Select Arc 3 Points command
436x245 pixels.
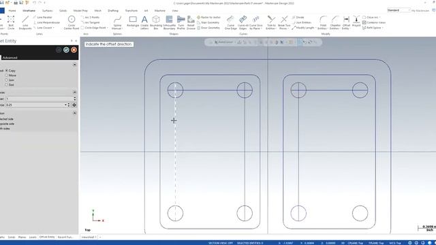point(90,17)
